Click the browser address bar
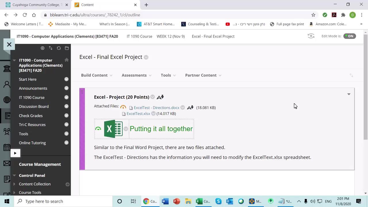 172,15
